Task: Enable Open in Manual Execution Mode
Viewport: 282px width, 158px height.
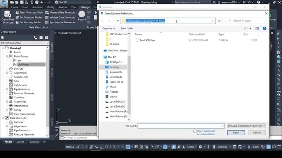Action: pyautogui.click(x=195, y=131)
